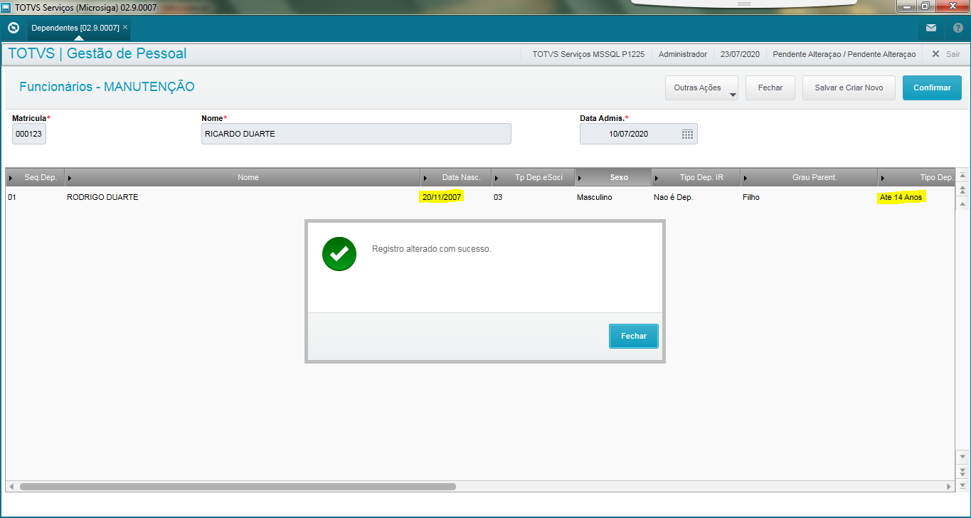The image size is (971, 518).
Task: Focus the Data Admis. date field
Action: pyautogui.click(x=639, y=134)
